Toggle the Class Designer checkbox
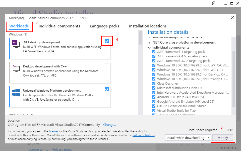Viewport: 241px width, 151px height. point(154,84)
